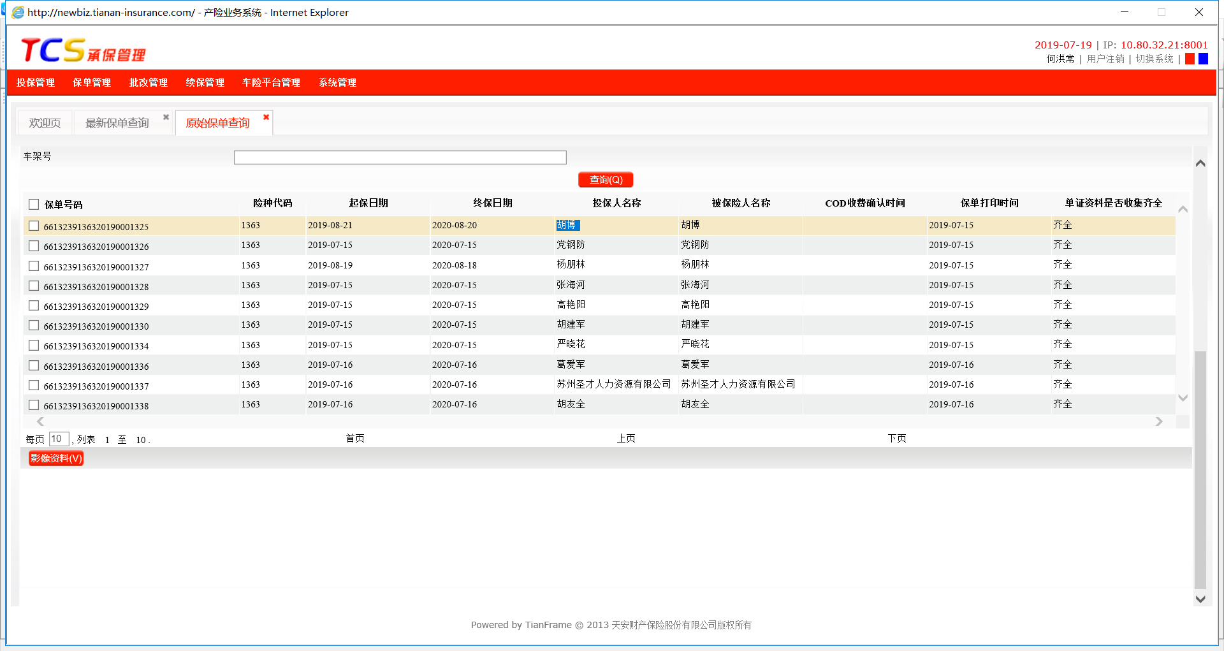Check the policy ending in 001337
The width and height of the screenshot is (1224, 651).
pos(34,386)
